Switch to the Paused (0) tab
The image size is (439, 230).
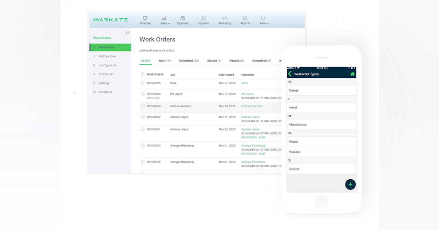pyautogui.click(x=237, y=61)
